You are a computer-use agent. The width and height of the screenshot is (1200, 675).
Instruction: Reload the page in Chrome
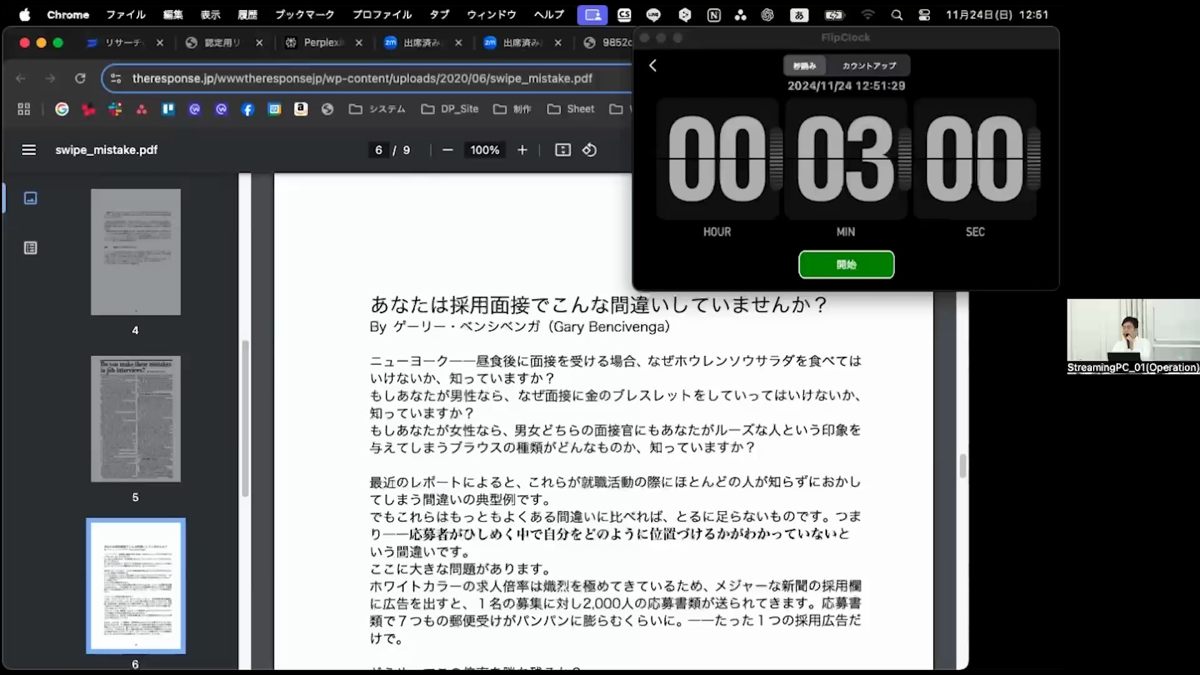[x=80, y=78]
